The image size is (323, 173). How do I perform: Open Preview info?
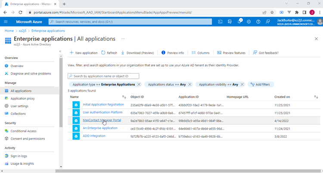click(x=173, y=53)
